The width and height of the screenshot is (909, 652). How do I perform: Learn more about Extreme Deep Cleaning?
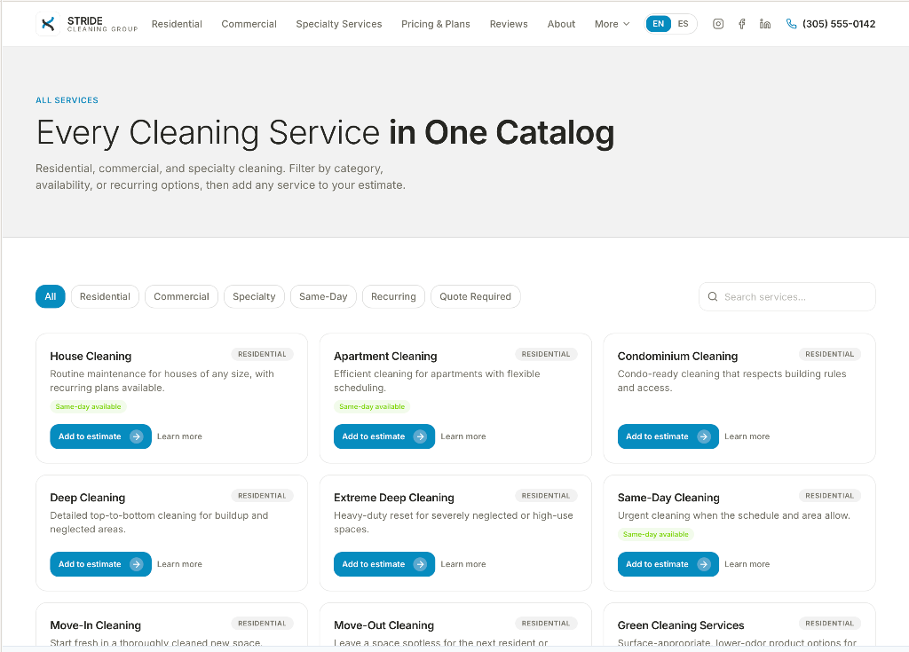[x=463, y=564]
